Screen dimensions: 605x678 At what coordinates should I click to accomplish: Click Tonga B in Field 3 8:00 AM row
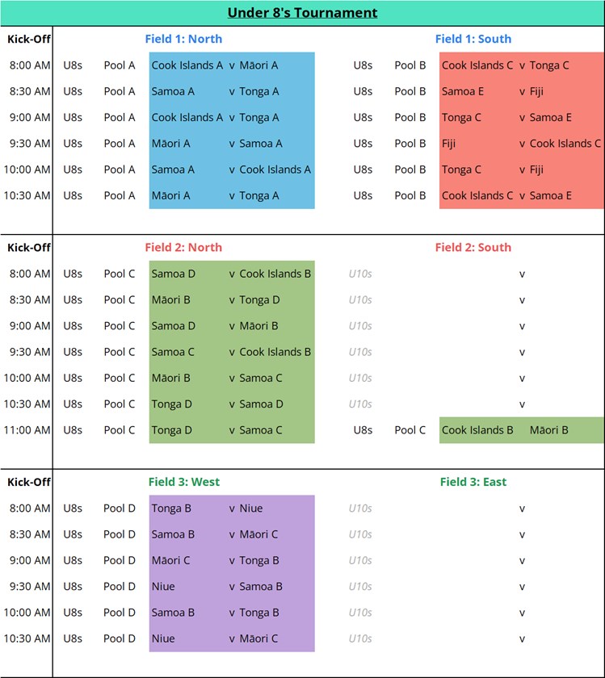[171, 508]
